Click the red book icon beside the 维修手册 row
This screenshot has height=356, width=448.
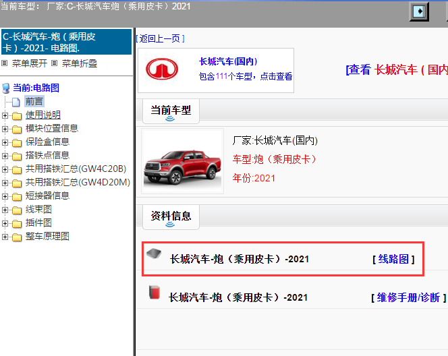(155, 292)
